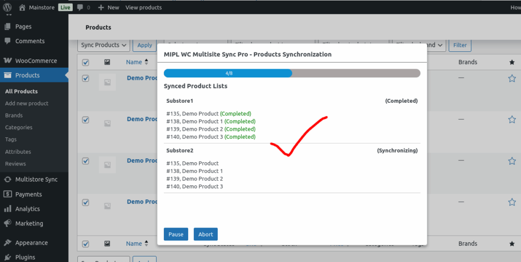Uncheck the second Demo Product row checkbox
The image size is (521, 262).
point(85,120)
